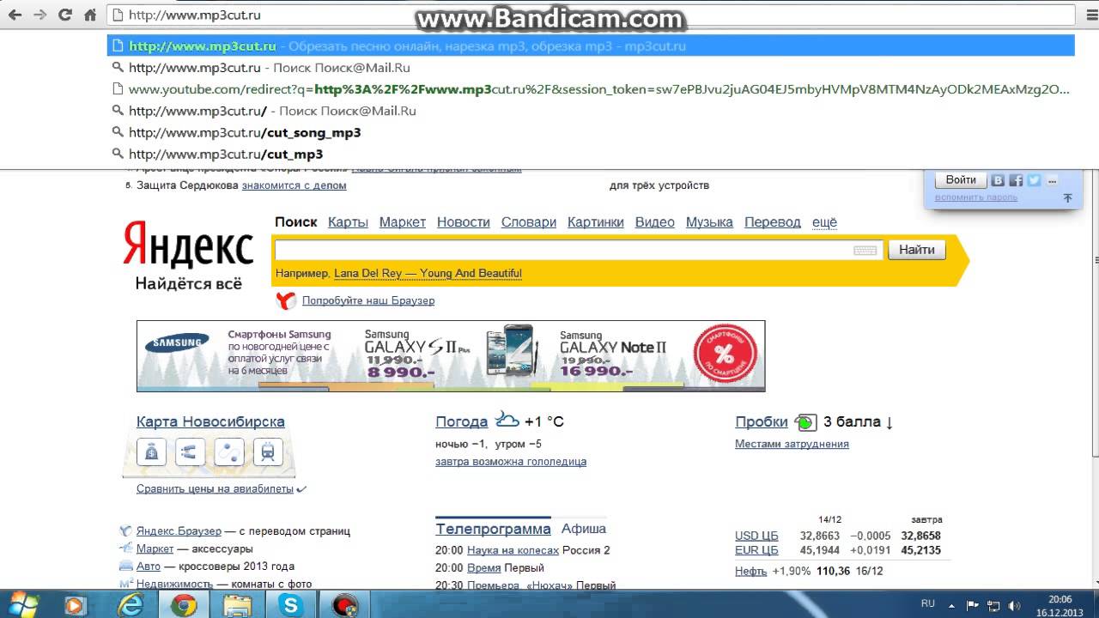Image resolution: width=1099 pixels, height=618 pixels.
Task: Click the Samsung Galaxy banner advertisement
Action: coord(451,356)
